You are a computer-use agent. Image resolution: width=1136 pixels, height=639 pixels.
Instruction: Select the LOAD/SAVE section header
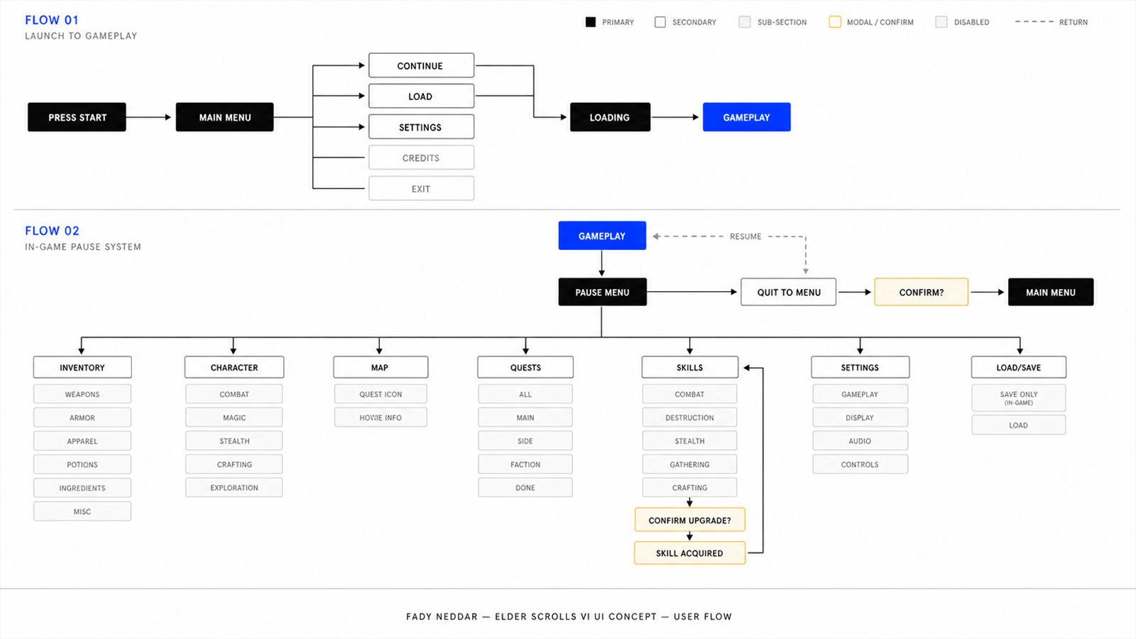point(1018,367)
